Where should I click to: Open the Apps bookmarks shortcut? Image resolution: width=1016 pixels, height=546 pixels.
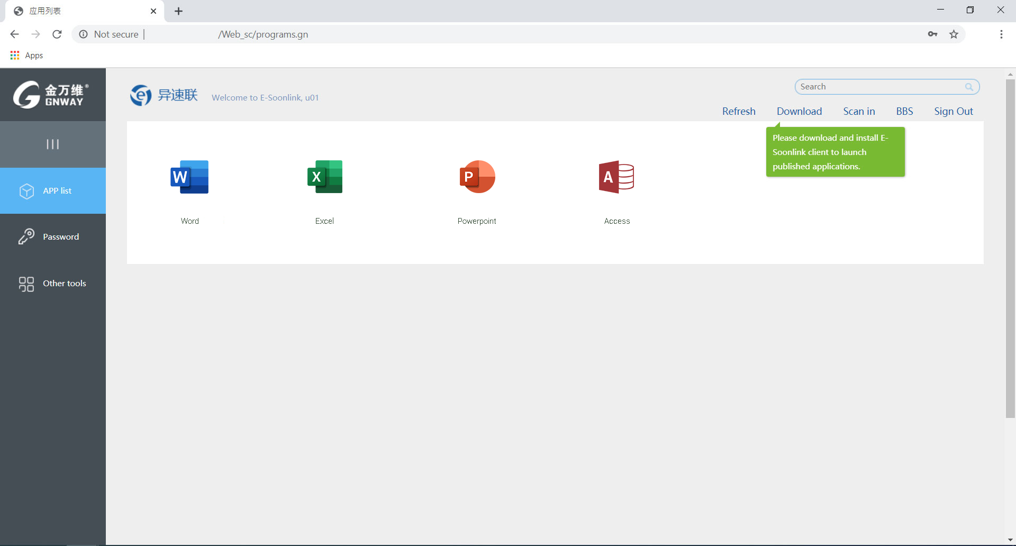pyautogui.click(x=26, y=56)
